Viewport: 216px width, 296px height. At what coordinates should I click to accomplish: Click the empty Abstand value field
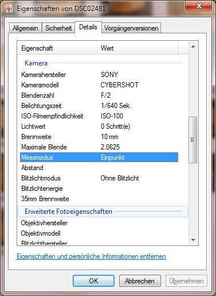coord(139,168)
